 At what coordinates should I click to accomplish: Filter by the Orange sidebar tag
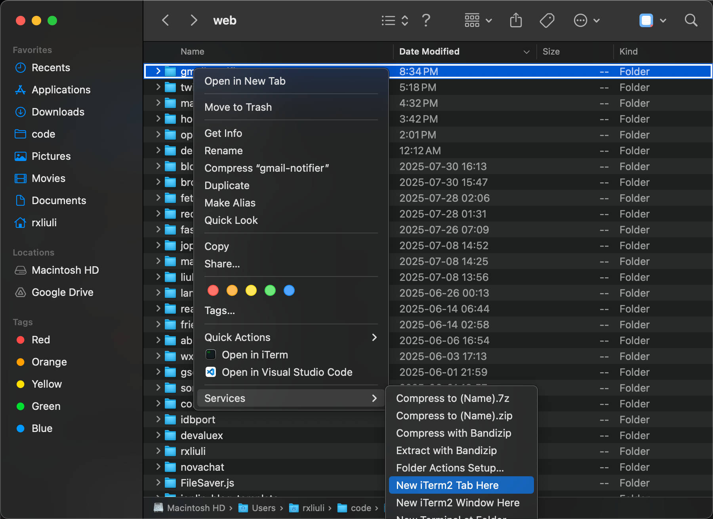tap(42, 362)
